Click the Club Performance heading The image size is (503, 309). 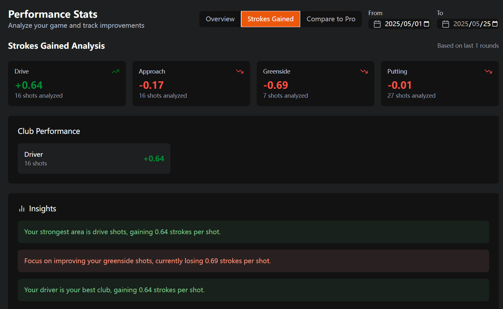pyautogui.click(x=49, y=131)
